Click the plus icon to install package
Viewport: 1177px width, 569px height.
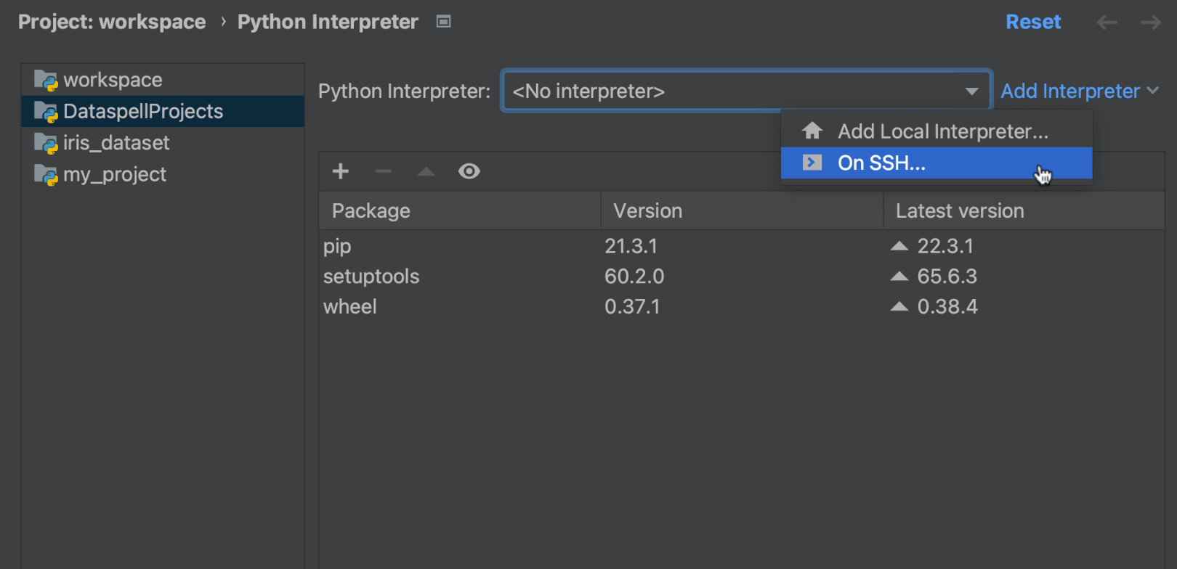(340, 171)
